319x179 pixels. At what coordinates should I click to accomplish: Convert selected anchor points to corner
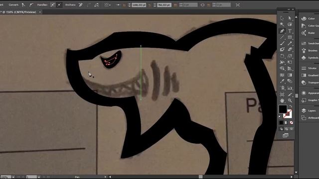(x=23, y=5)
